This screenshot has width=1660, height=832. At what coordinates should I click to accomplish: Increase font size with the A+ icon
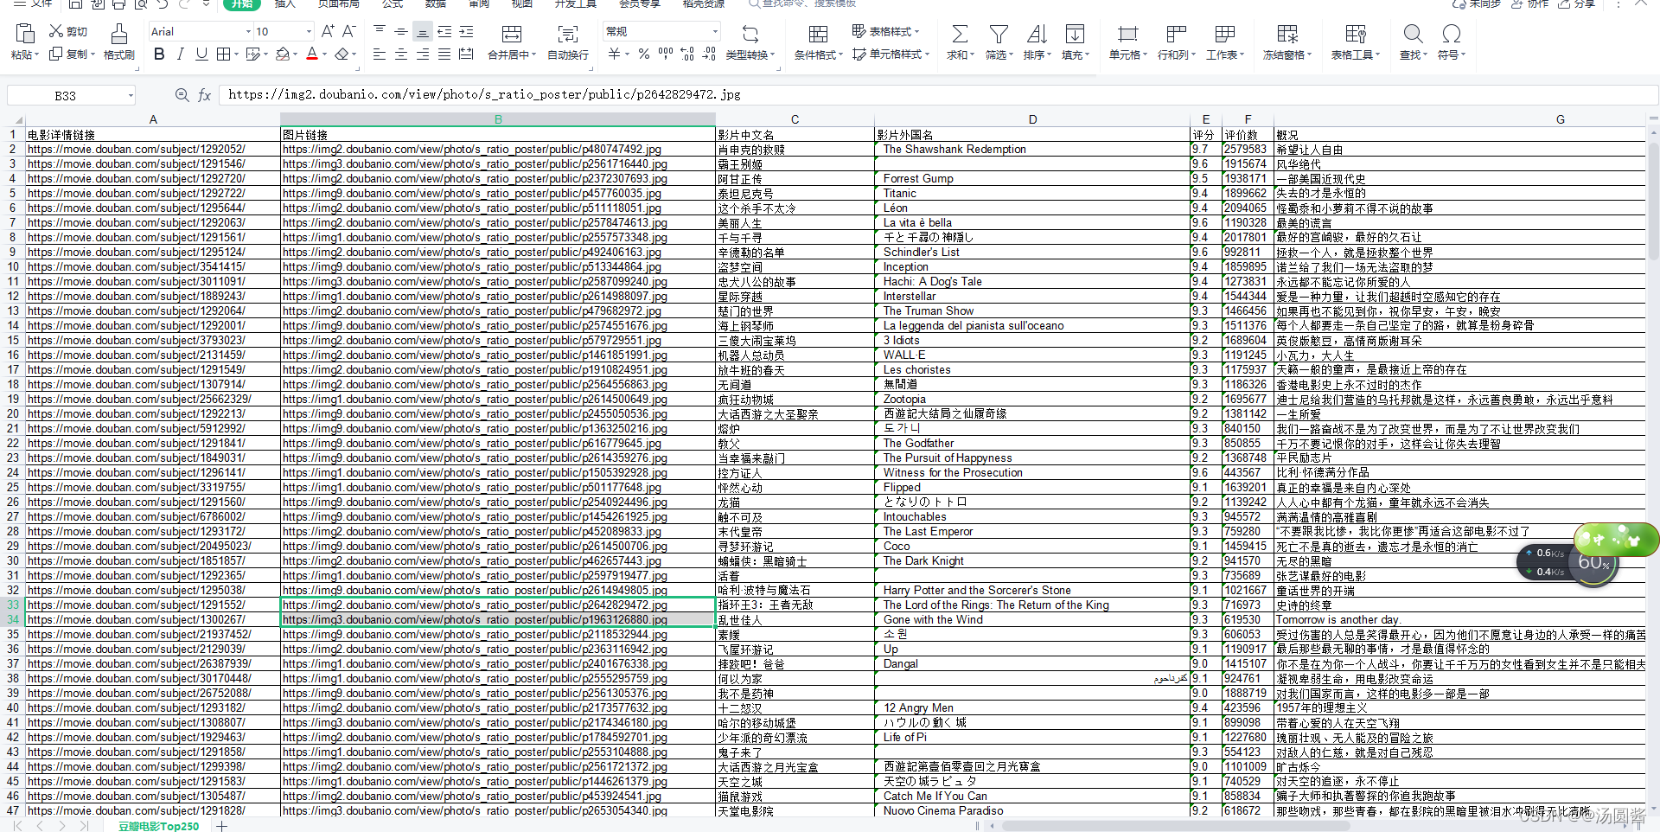coord(328,31)
